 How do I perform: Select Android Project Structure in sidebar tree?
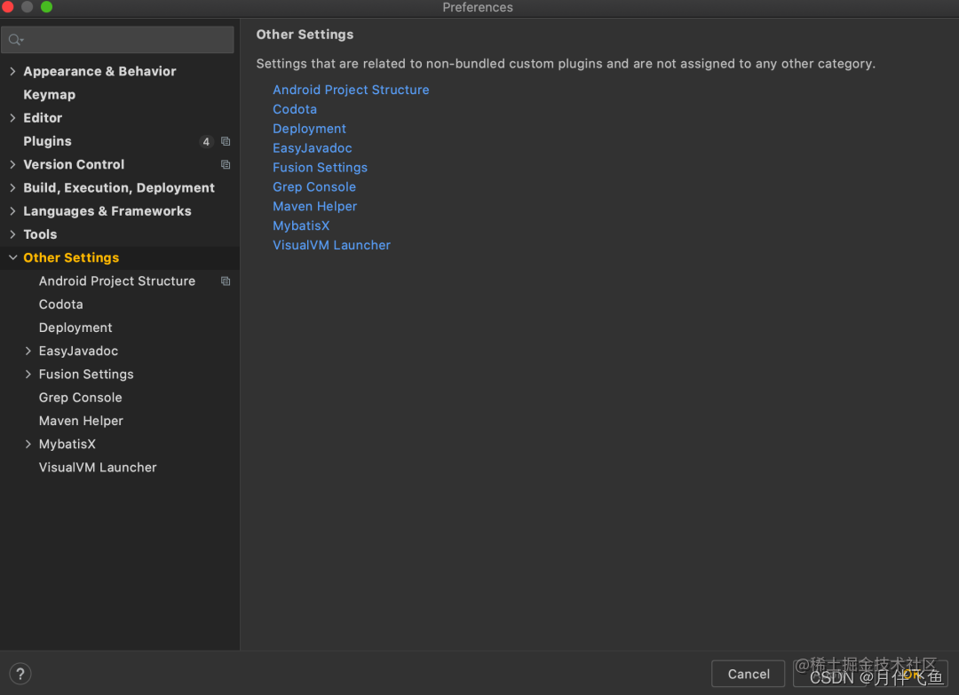[117, 281]
